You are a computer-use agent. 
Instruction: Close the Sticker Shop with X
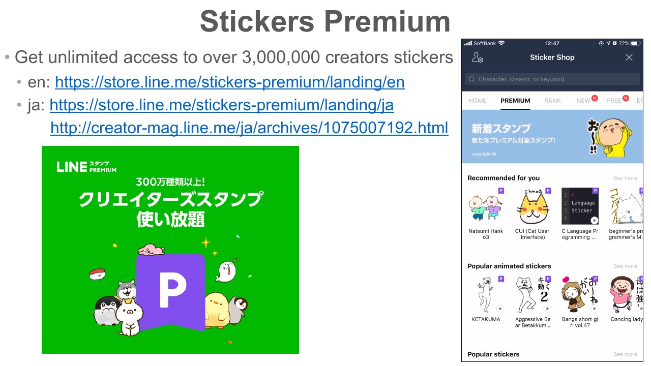tap(629, 57)
